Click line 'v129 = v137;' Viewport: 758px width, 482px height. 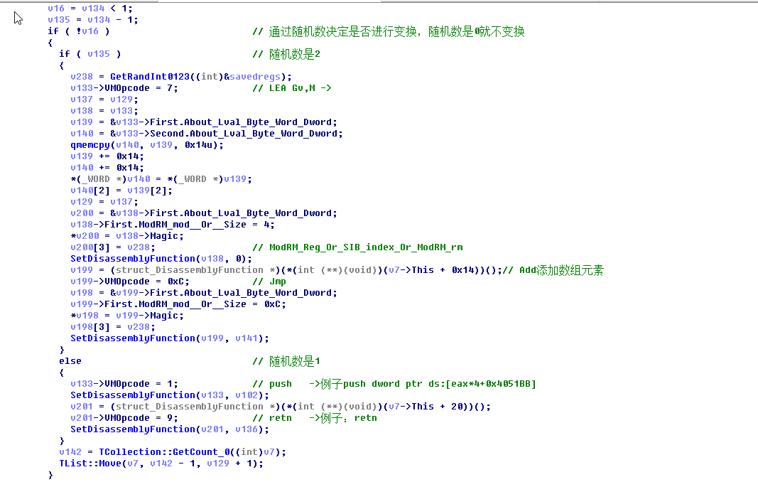click(x=104, y=202)
